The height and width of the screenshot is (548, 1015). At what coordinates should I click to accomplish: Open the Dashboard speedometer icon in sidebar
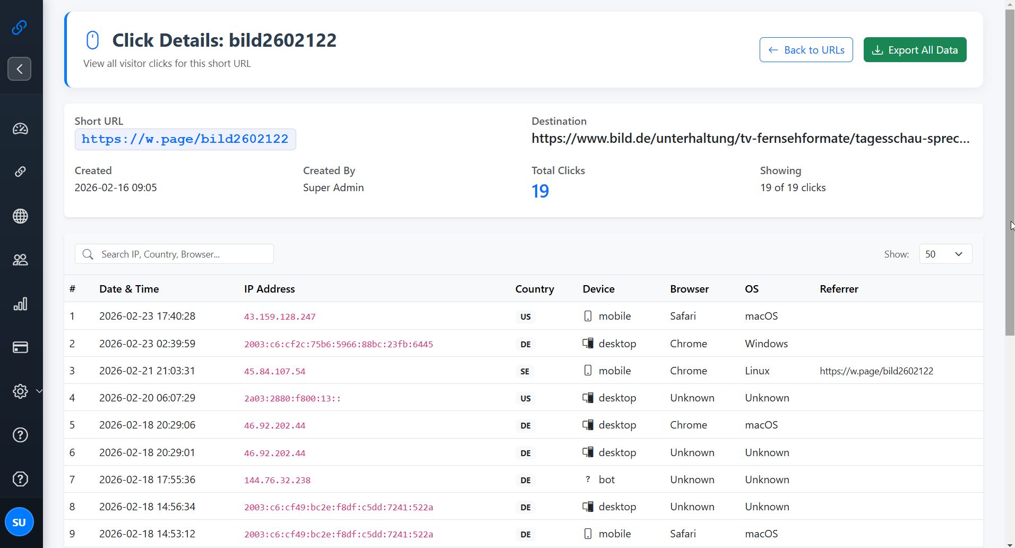pos(20,129)
